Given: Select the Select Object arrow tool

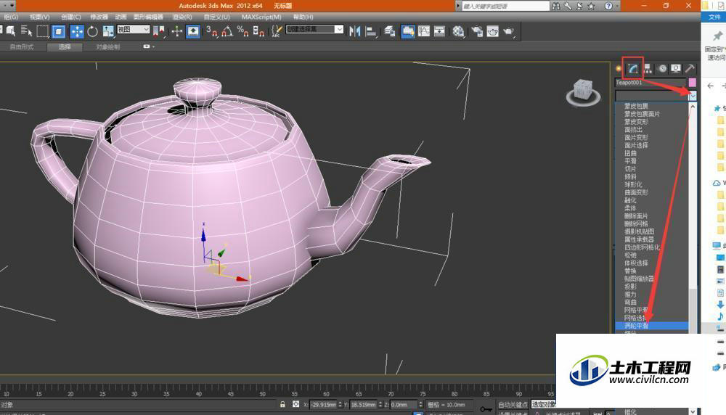Looking at the screenshot, I should pyautogui.click(x=10, y=31).
